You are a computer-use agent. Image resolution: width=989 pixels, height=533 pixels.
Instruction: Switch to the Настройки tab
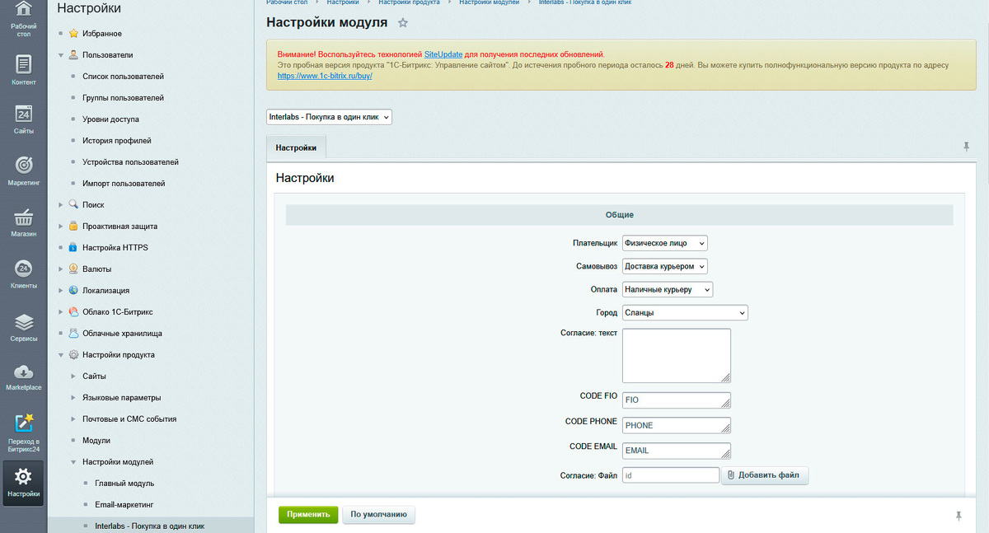[296, 147]
